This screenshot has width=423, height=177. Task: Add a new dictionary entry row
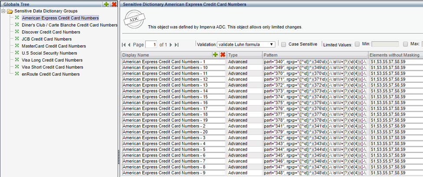point(215,55)
